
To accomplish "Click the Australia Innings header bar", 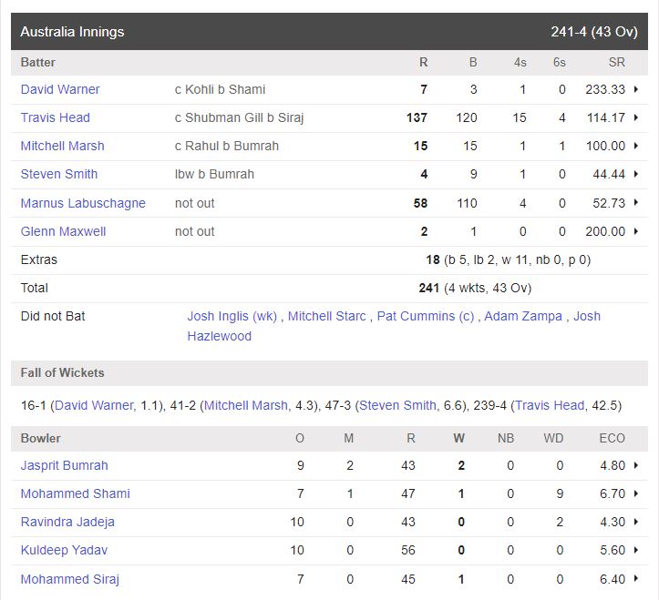I will [329, 32].
